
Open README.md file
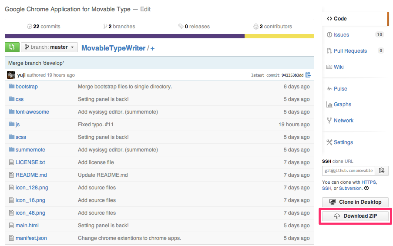(x=31, y=175)
